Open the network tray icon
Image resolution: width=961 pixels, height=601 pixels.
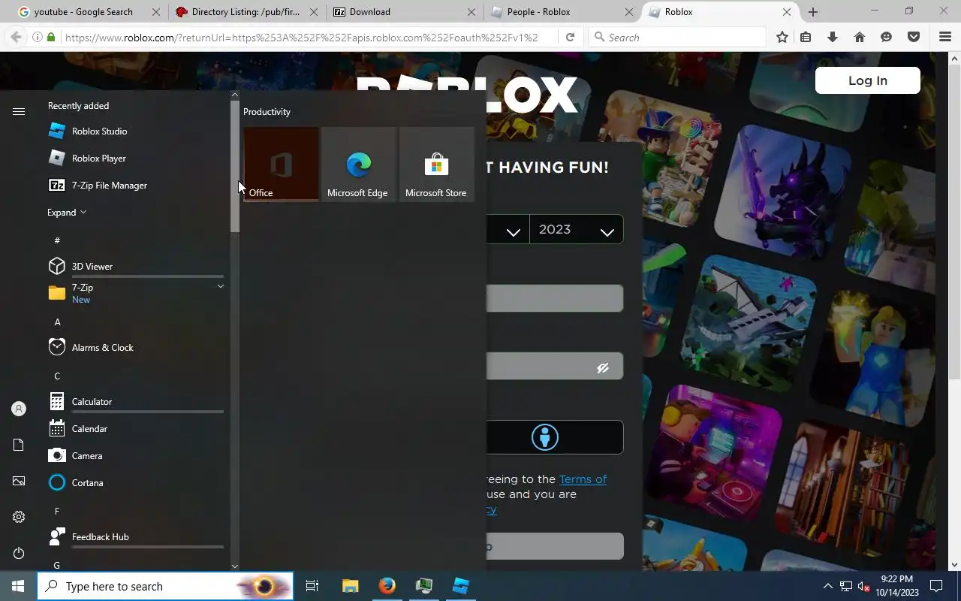(x=846, y=586)
